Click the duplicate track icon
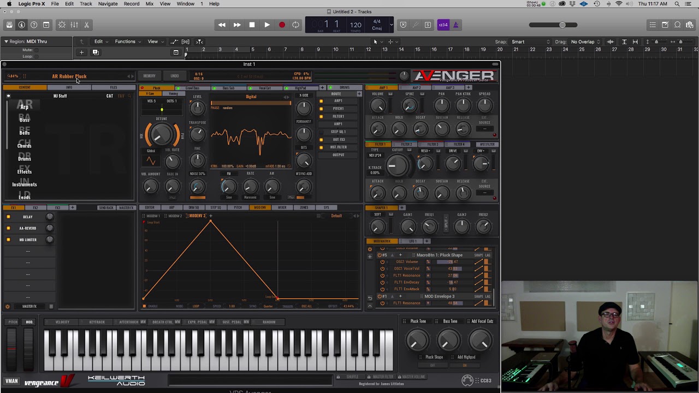The width and height of the screenshot is (699, 393). pyautogui.click(x=96, y=52)
